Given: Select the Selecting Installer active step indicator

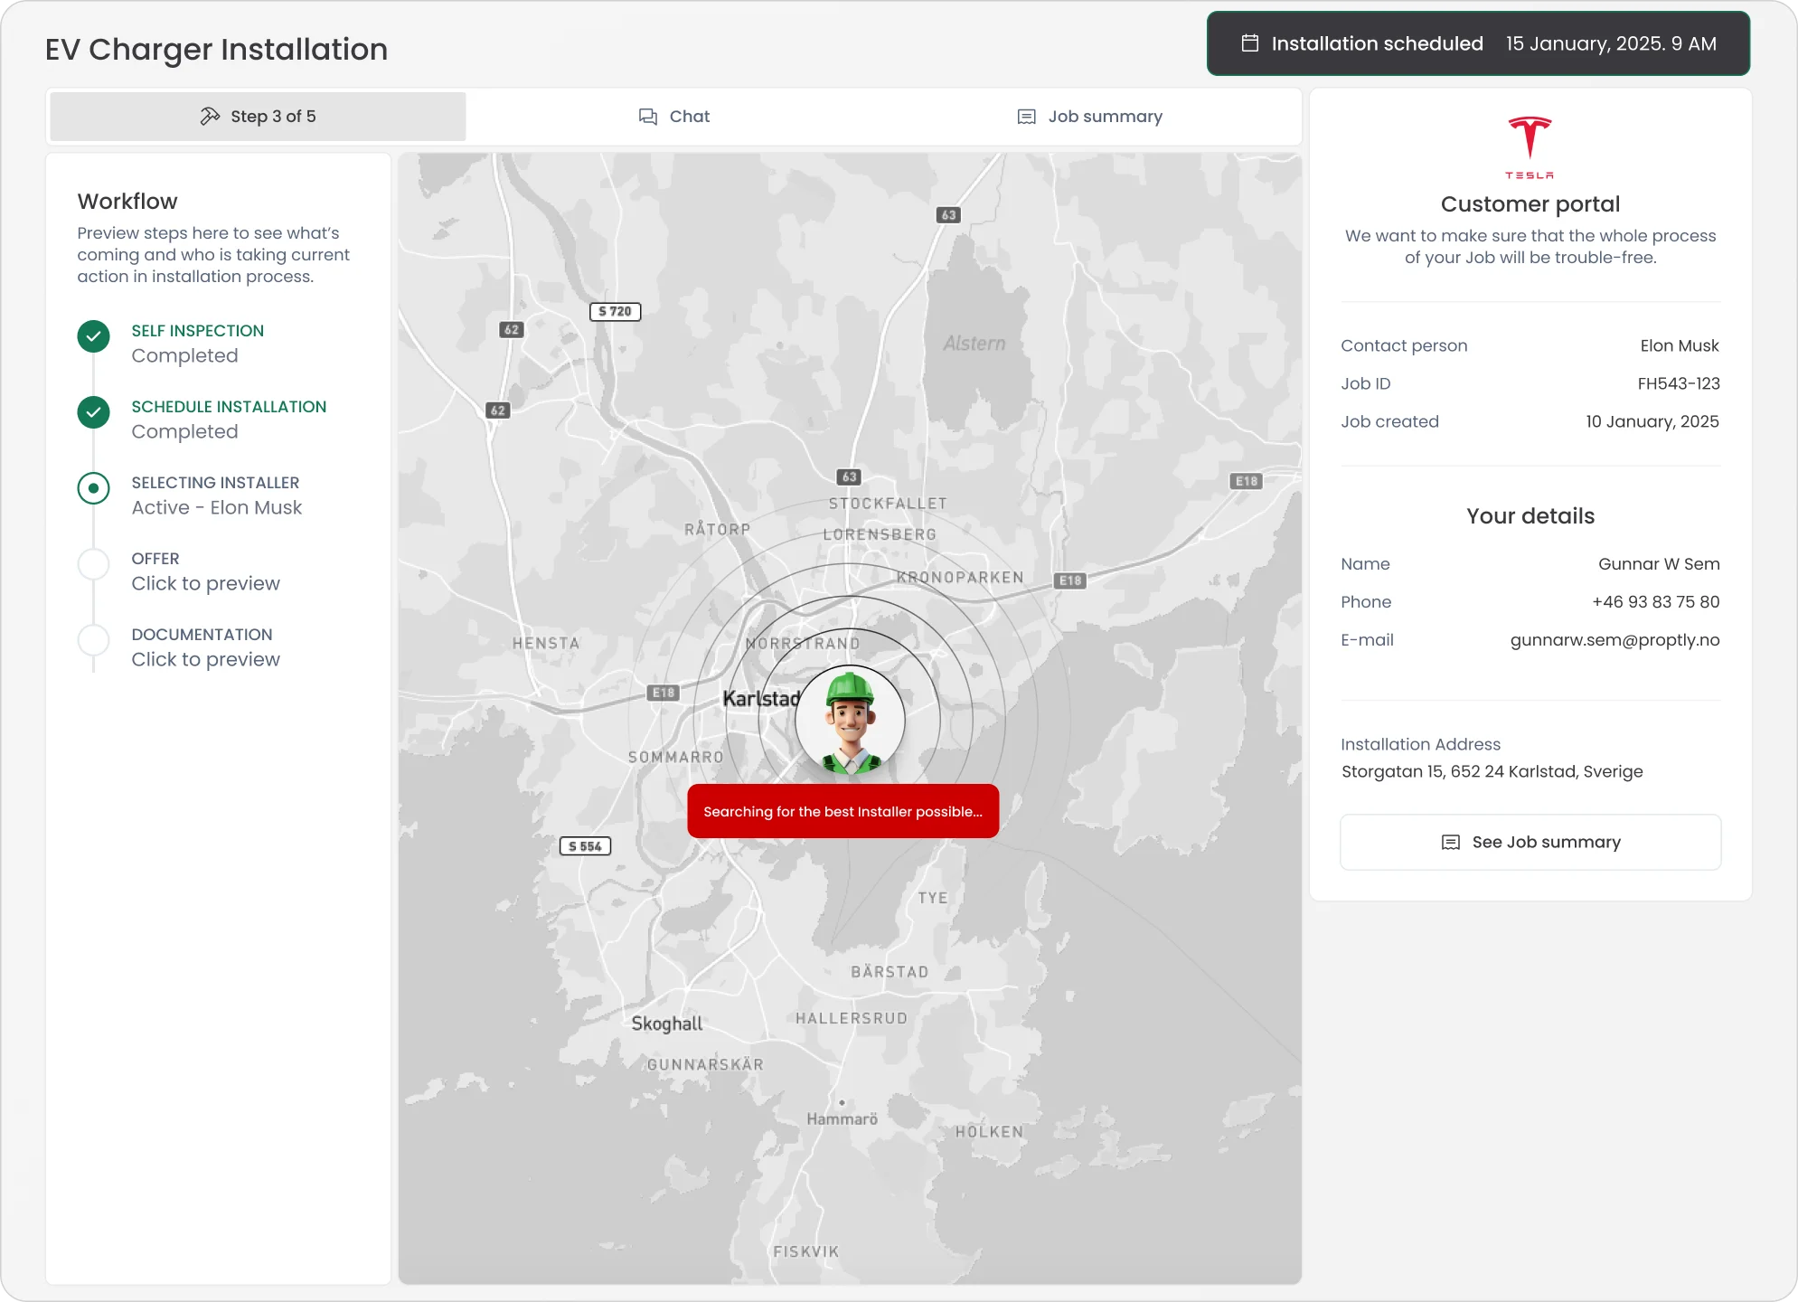Looking at the screenshot, I should tap(93, 488).
